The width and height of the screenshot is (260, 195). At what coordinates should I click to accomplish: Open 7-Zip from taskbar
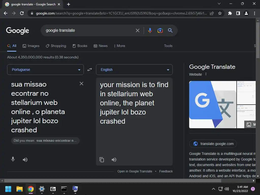pos(53,189)
